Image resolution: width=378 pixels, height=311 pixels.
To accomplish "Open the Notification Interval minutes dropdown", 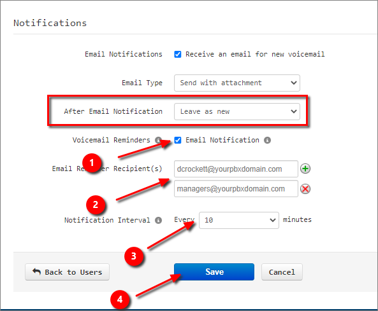I will (x=239, y=220).
